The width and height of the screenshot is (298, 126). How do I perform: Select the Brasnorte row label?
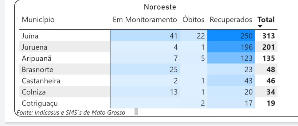(37, 70)
